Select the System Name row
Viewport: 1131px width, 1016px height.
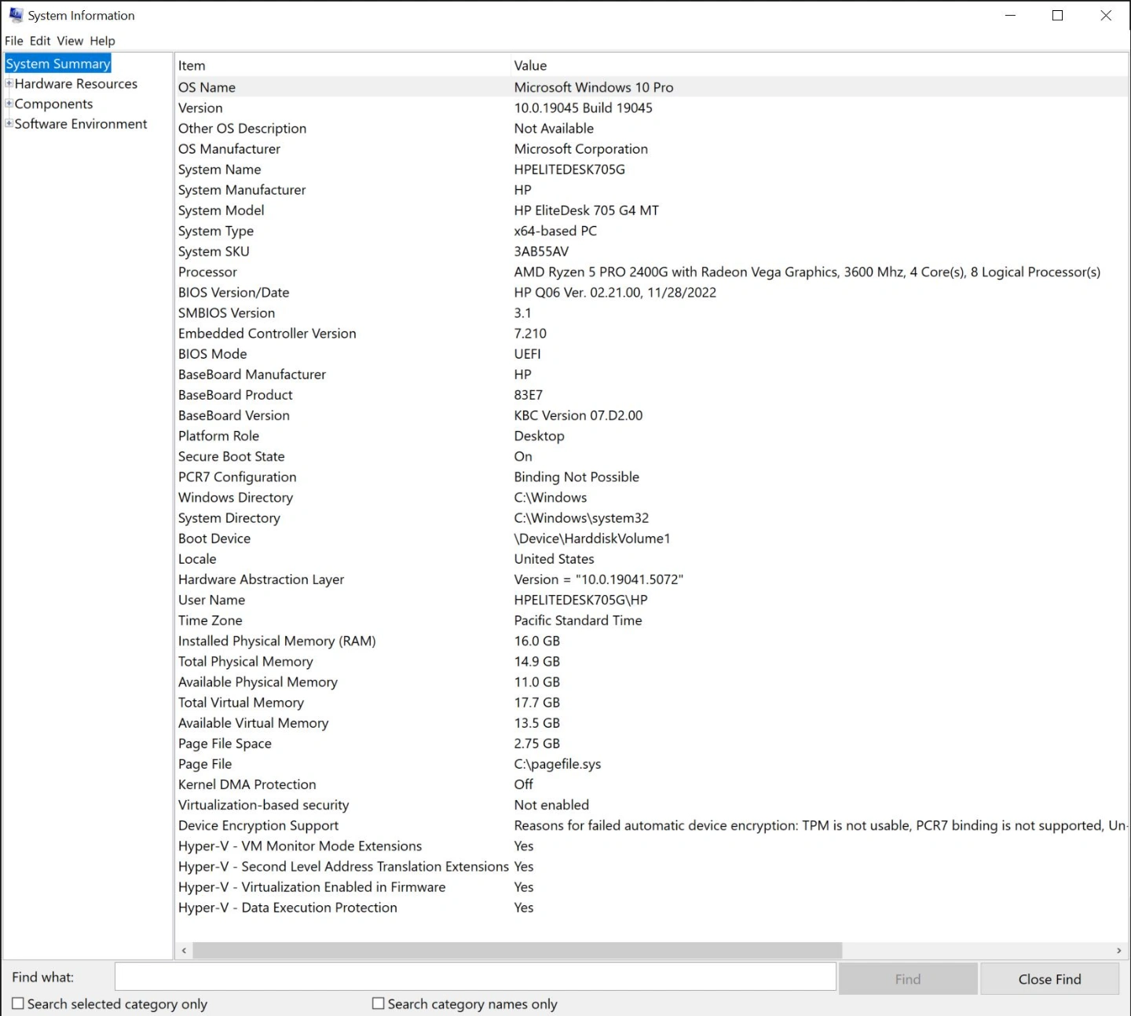pos(652,169)
